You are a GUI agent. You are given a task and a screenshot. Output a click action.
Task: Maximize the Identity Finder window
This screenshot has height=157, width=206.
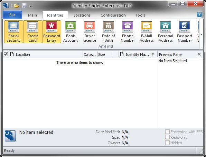click(x=182, y=4)
